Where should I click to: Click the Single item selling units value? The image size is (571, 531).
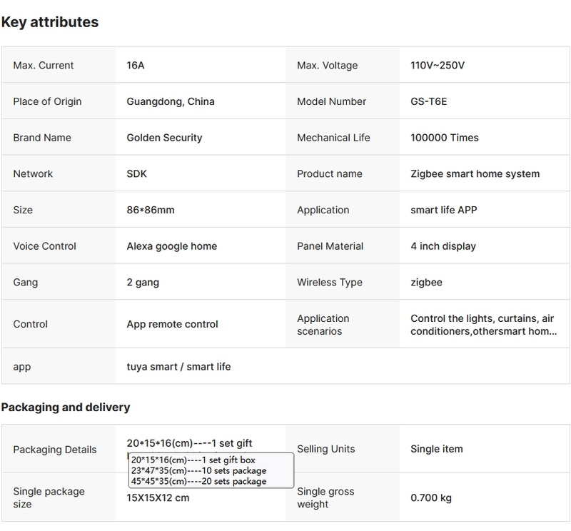pos(436,449)
